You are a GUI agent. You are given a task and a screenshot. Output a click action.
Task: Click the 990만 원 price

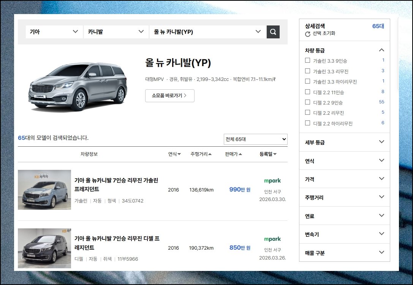pos(240,189)
